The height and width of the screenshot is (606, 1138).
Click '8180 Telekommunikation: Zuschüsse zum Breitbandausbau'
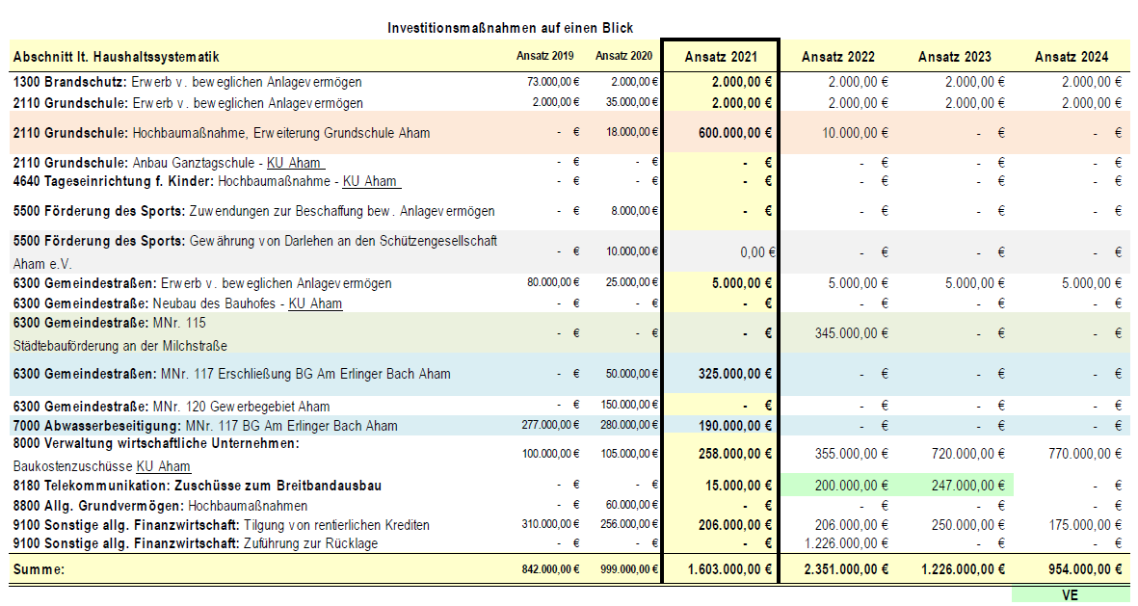point(198,486)
